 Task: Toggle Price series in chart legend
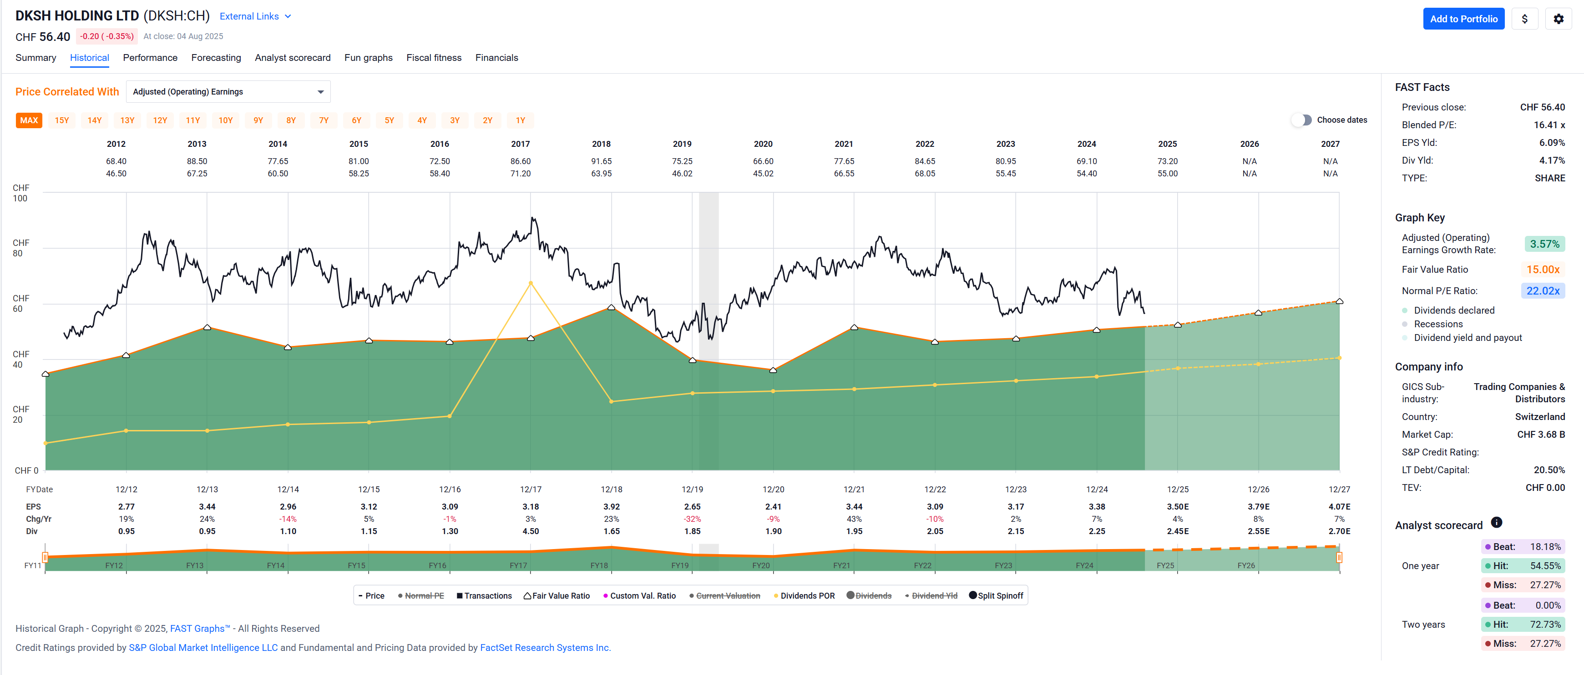click(x=371, y=596)
